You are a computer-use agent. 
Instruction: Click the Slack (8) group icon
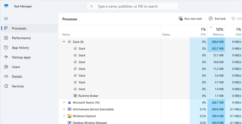pyautogui.click(x=69, y=42)
